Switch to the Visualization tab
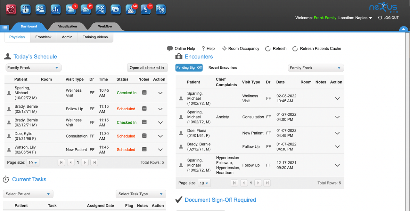410x211 pixels. (x=67, y=26)
